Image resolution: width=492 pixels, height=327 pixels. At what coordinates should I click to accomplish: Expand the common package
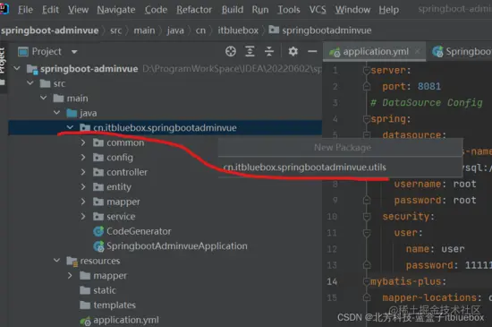83,142
